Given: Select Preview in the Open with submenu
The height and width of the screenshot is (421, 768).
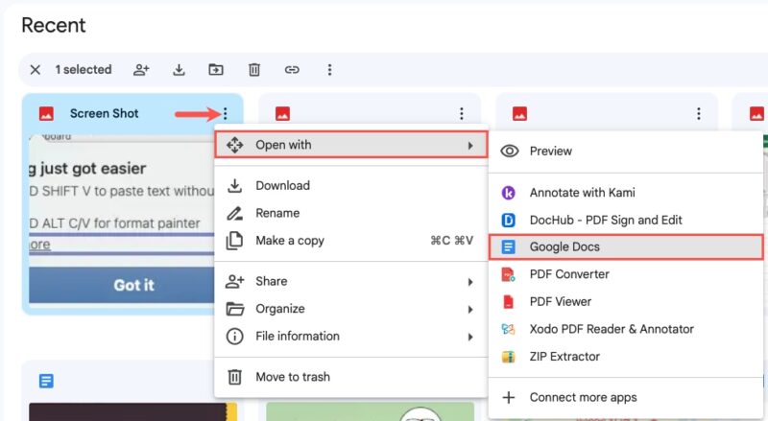Looking at the screenshot, I should 626,151.
